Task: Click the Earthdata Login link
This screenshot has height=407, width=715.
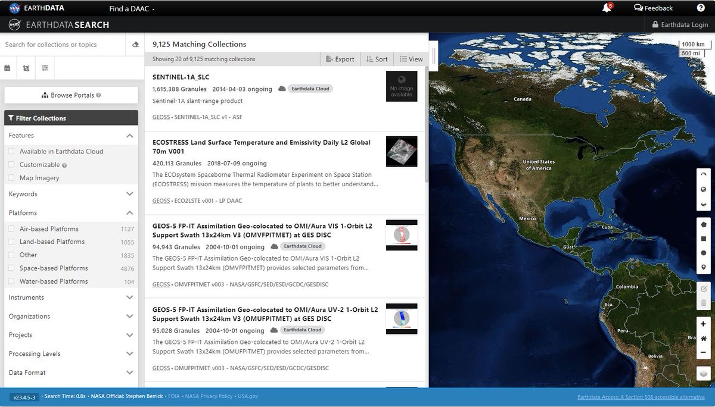Action: (x=679, y=24)
